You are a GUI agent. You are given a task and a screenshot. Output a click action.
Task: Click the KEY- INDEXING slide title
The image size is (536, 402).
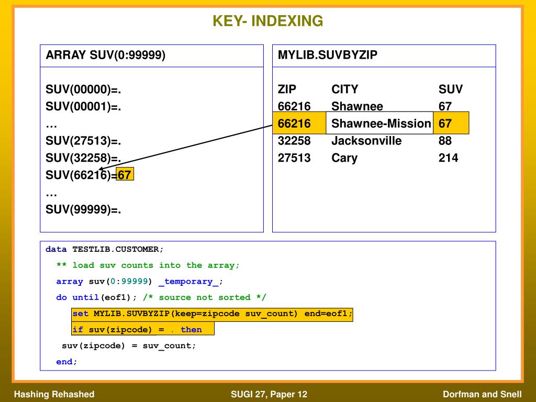pyautogui.click(x=267, y=21)
